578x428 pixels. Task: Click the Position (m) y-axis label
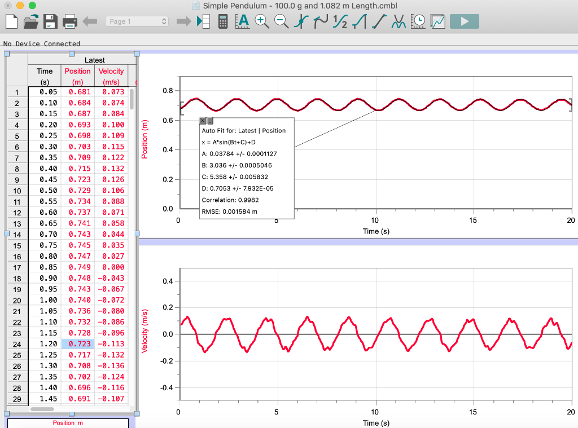145,139
